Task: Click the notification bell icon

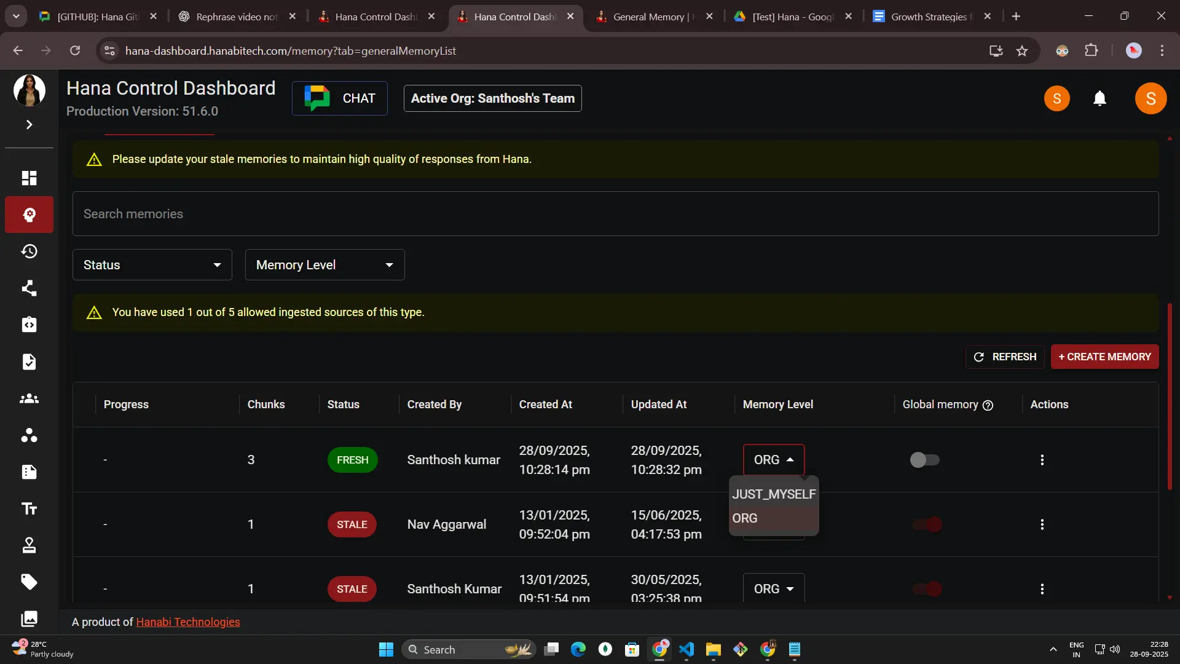Action: [1099, 98]
